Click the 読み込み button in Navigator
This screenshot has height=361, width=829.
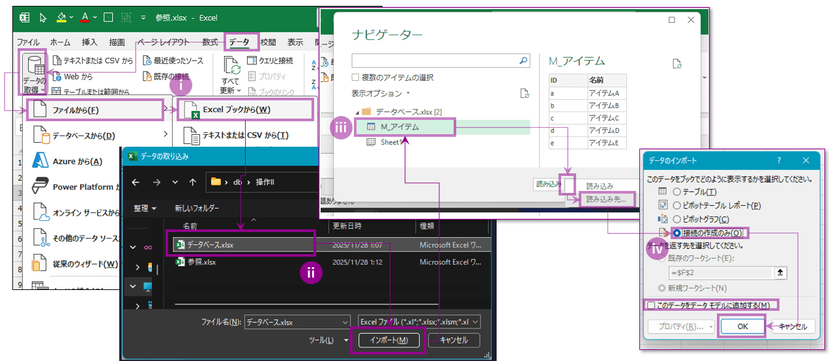coord(548,184)
